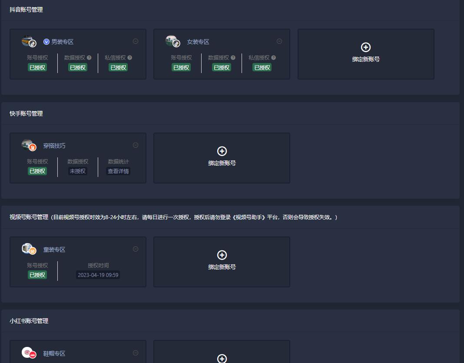
Task: Unbind 穿搭技巧 using the minus control
Action: pyautogui.click(x=136, y=145)
